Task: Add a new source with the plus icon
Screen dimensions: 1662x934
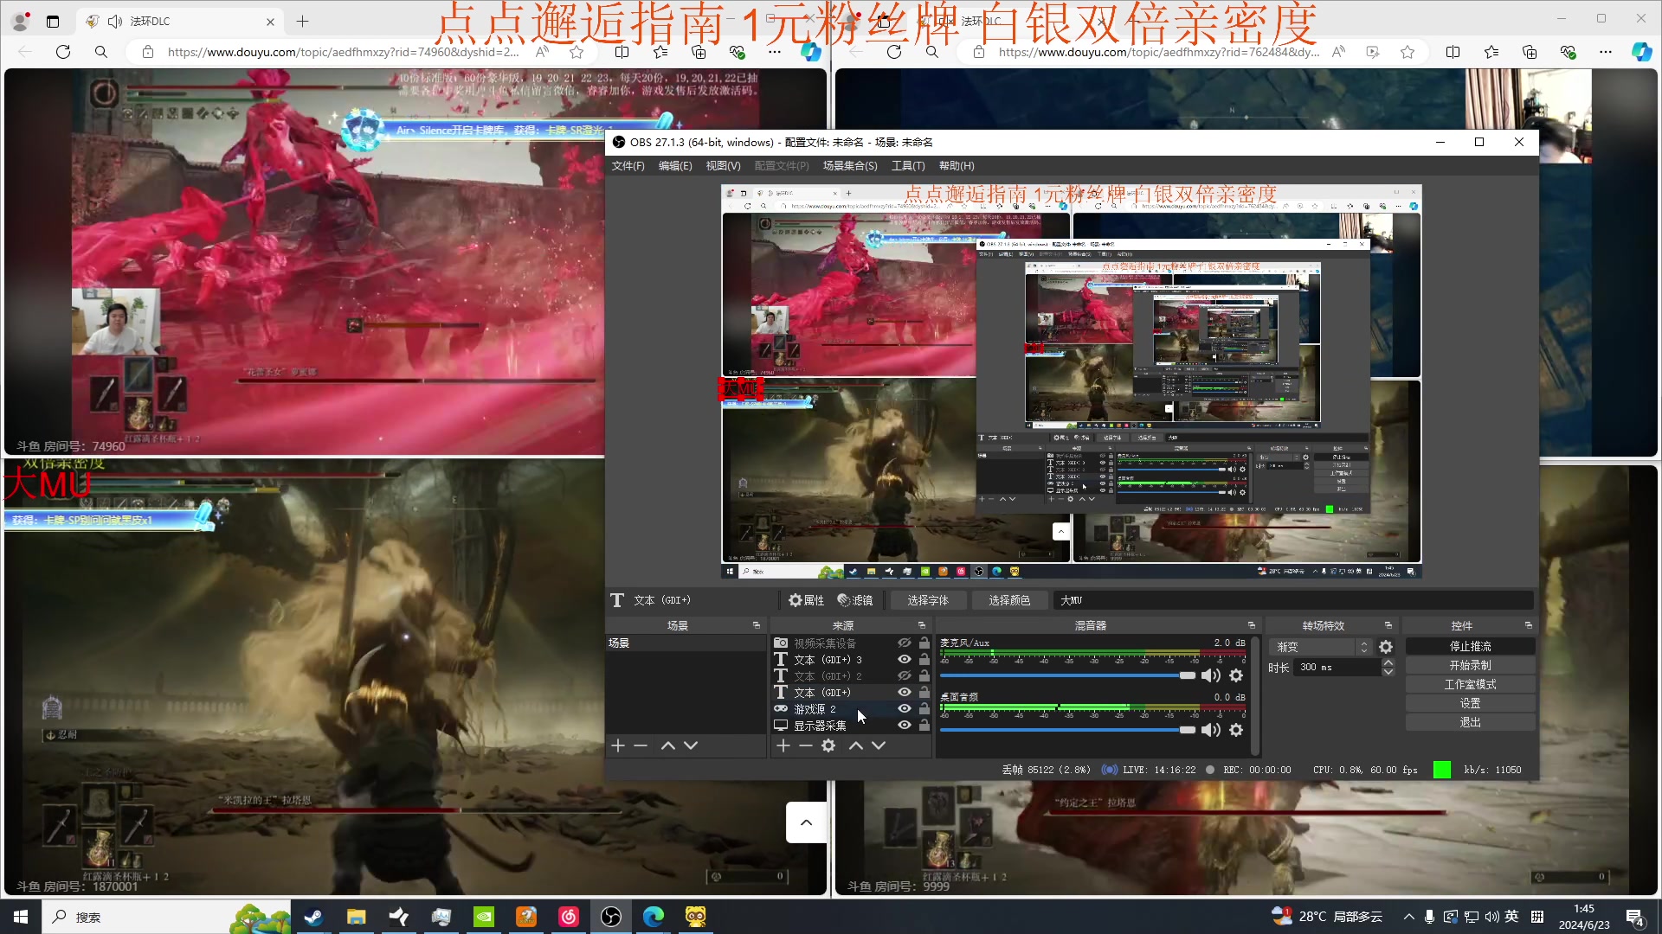Action: tap(783, 745)
